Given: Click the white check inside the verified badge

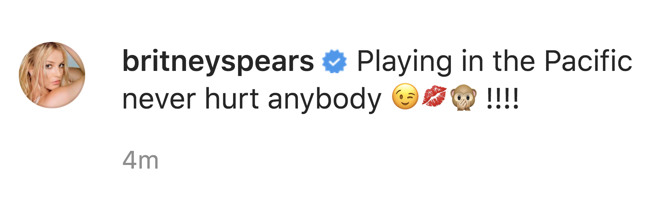Looking at the screenshot, I should (x=335, y=61).
